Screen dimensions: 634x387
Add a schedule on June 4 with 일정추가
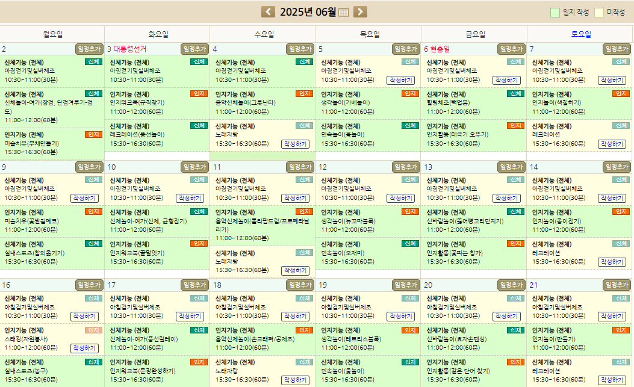click(x=300, y=49)
